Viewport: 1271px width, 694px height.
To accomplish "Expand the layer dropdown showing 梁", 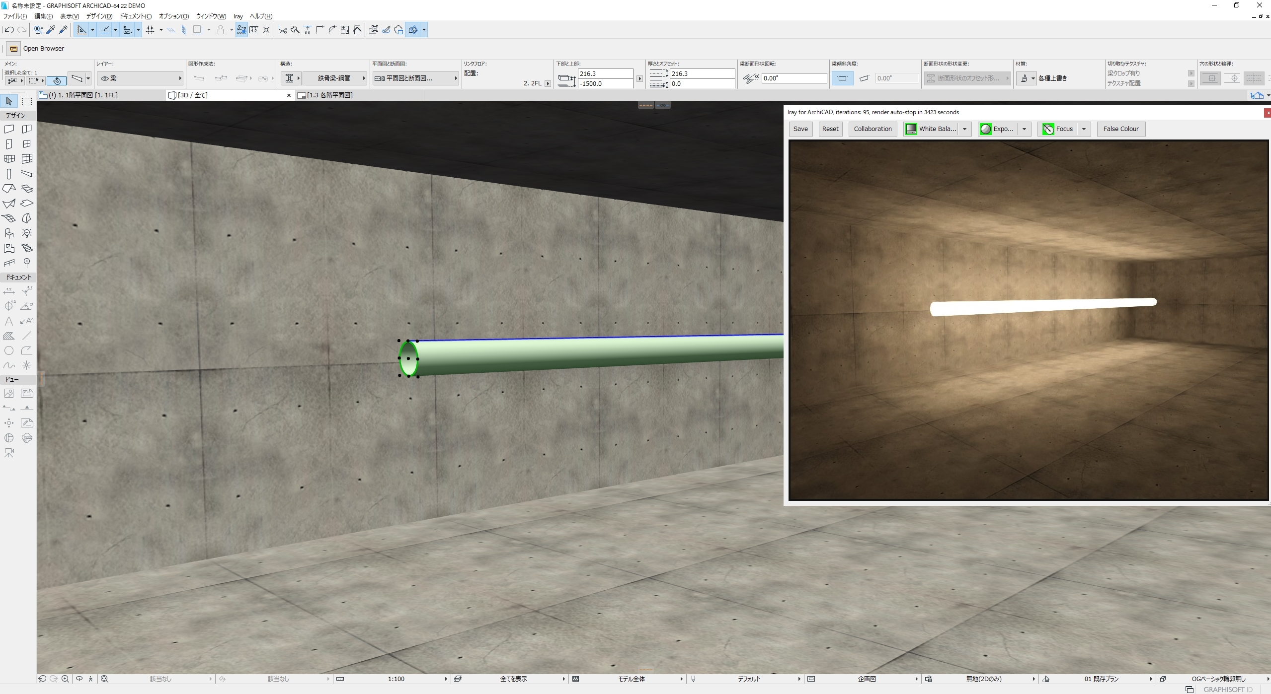I will pos(140,78).
